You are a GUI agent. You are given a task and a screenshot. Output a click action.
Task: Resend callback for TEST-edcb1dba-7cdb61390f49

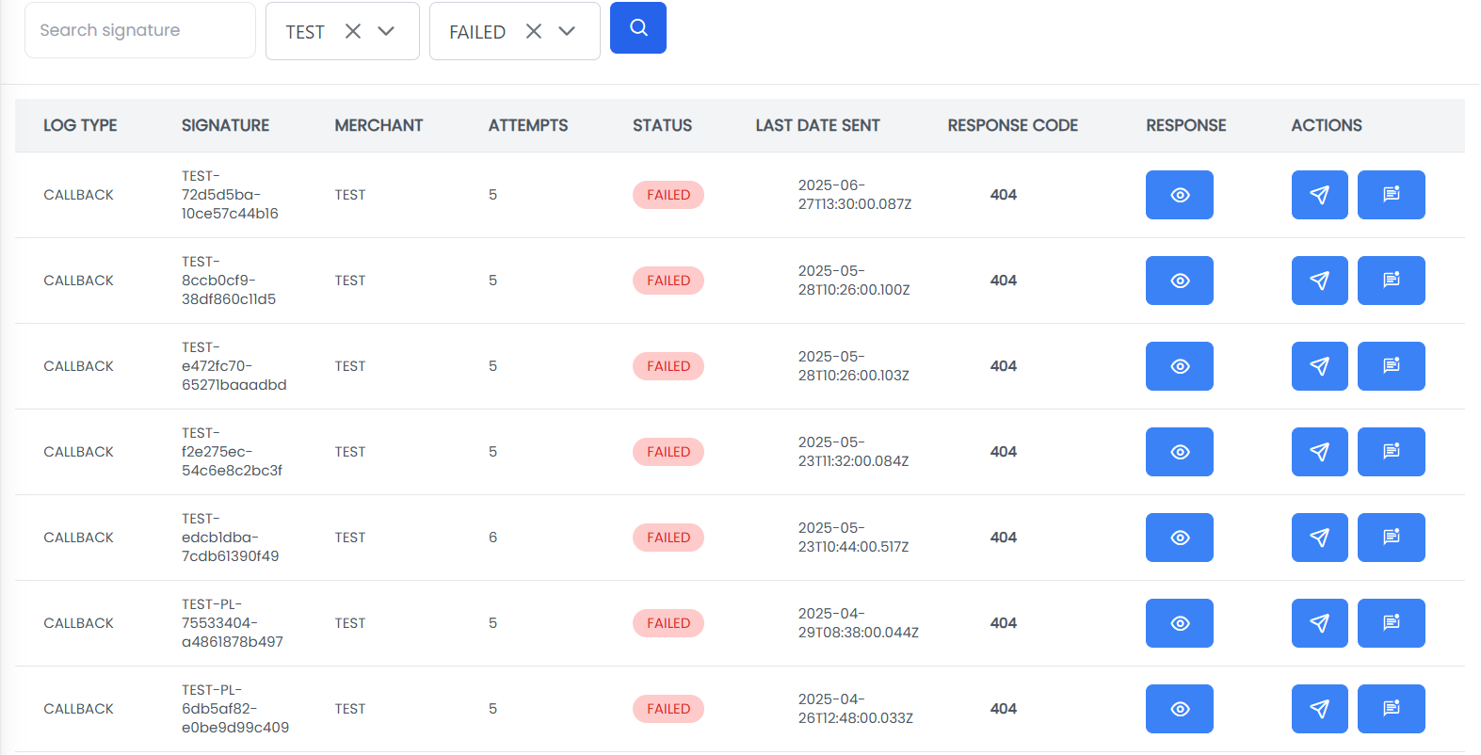click(1320, 538)
